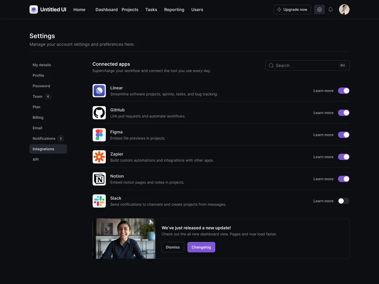Click the lightning bolt icon in Upgrade now
Image resolution: width=379 pixels, height=284 pixels.
click(x=279, y=10)
